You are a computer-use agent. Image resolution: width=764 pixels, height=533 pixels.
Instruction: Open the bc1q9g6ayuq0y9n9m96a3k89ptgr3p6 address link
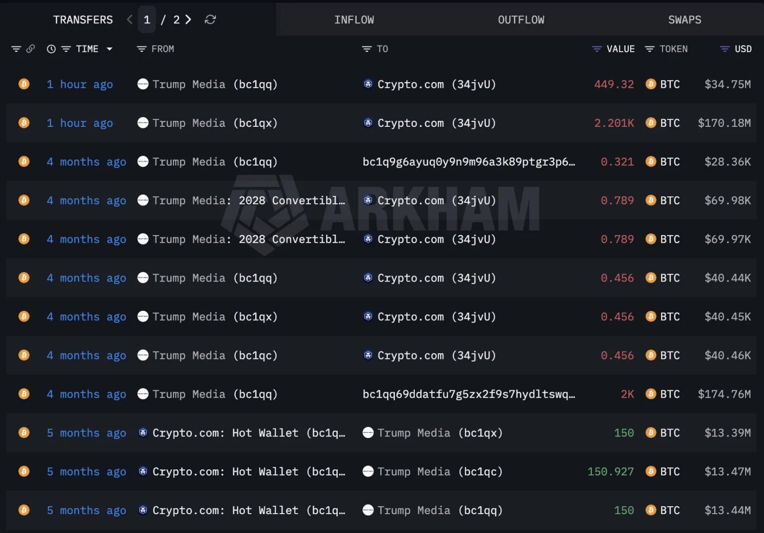pos(469,162)
